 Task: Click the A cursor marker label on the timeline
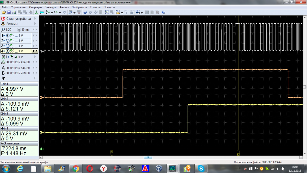[112, 152]
